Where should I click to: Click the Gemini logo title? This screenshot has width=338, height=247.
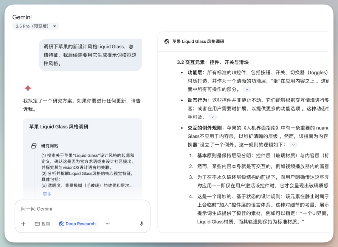point(22,17)
